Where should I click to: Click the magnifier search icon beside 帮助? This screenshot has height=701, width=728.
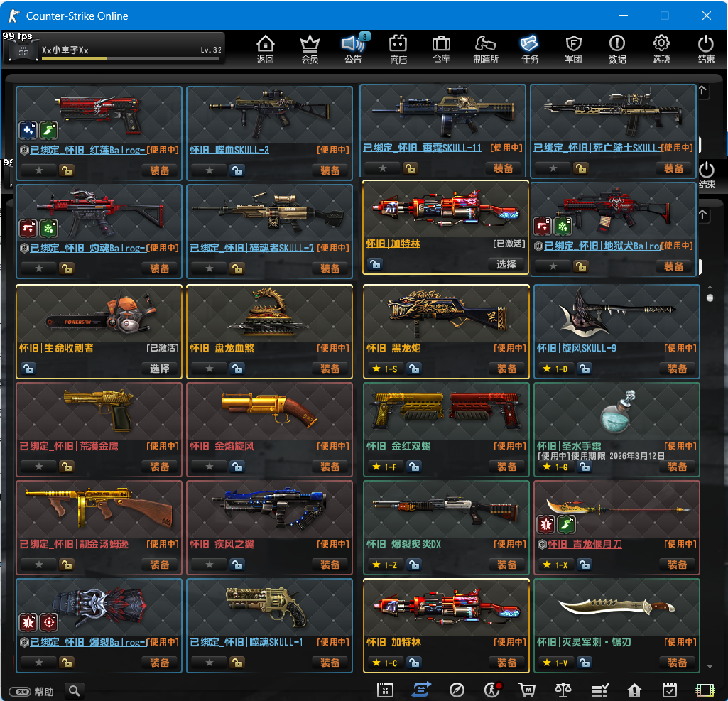click(x=75, y=691)
